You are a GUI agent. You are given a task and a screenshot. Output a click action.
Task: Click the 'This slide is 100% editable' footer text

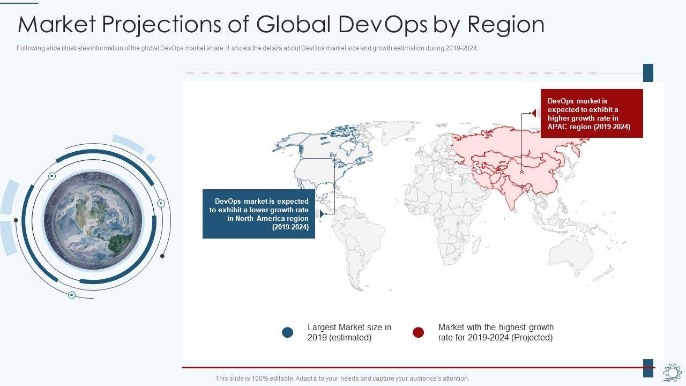pyautogui.click(x=342, y=378)
